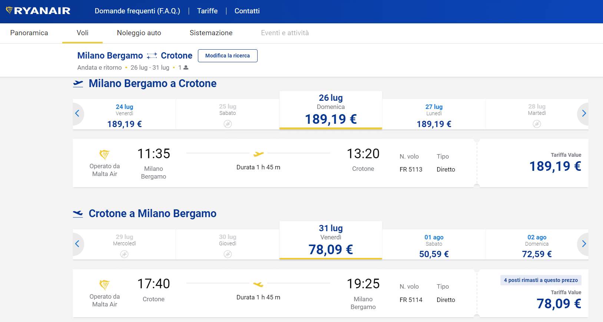Screen dimensions: 603x322
Task: Click the no-flight icon under 28 lug
Action: [537, 124]
